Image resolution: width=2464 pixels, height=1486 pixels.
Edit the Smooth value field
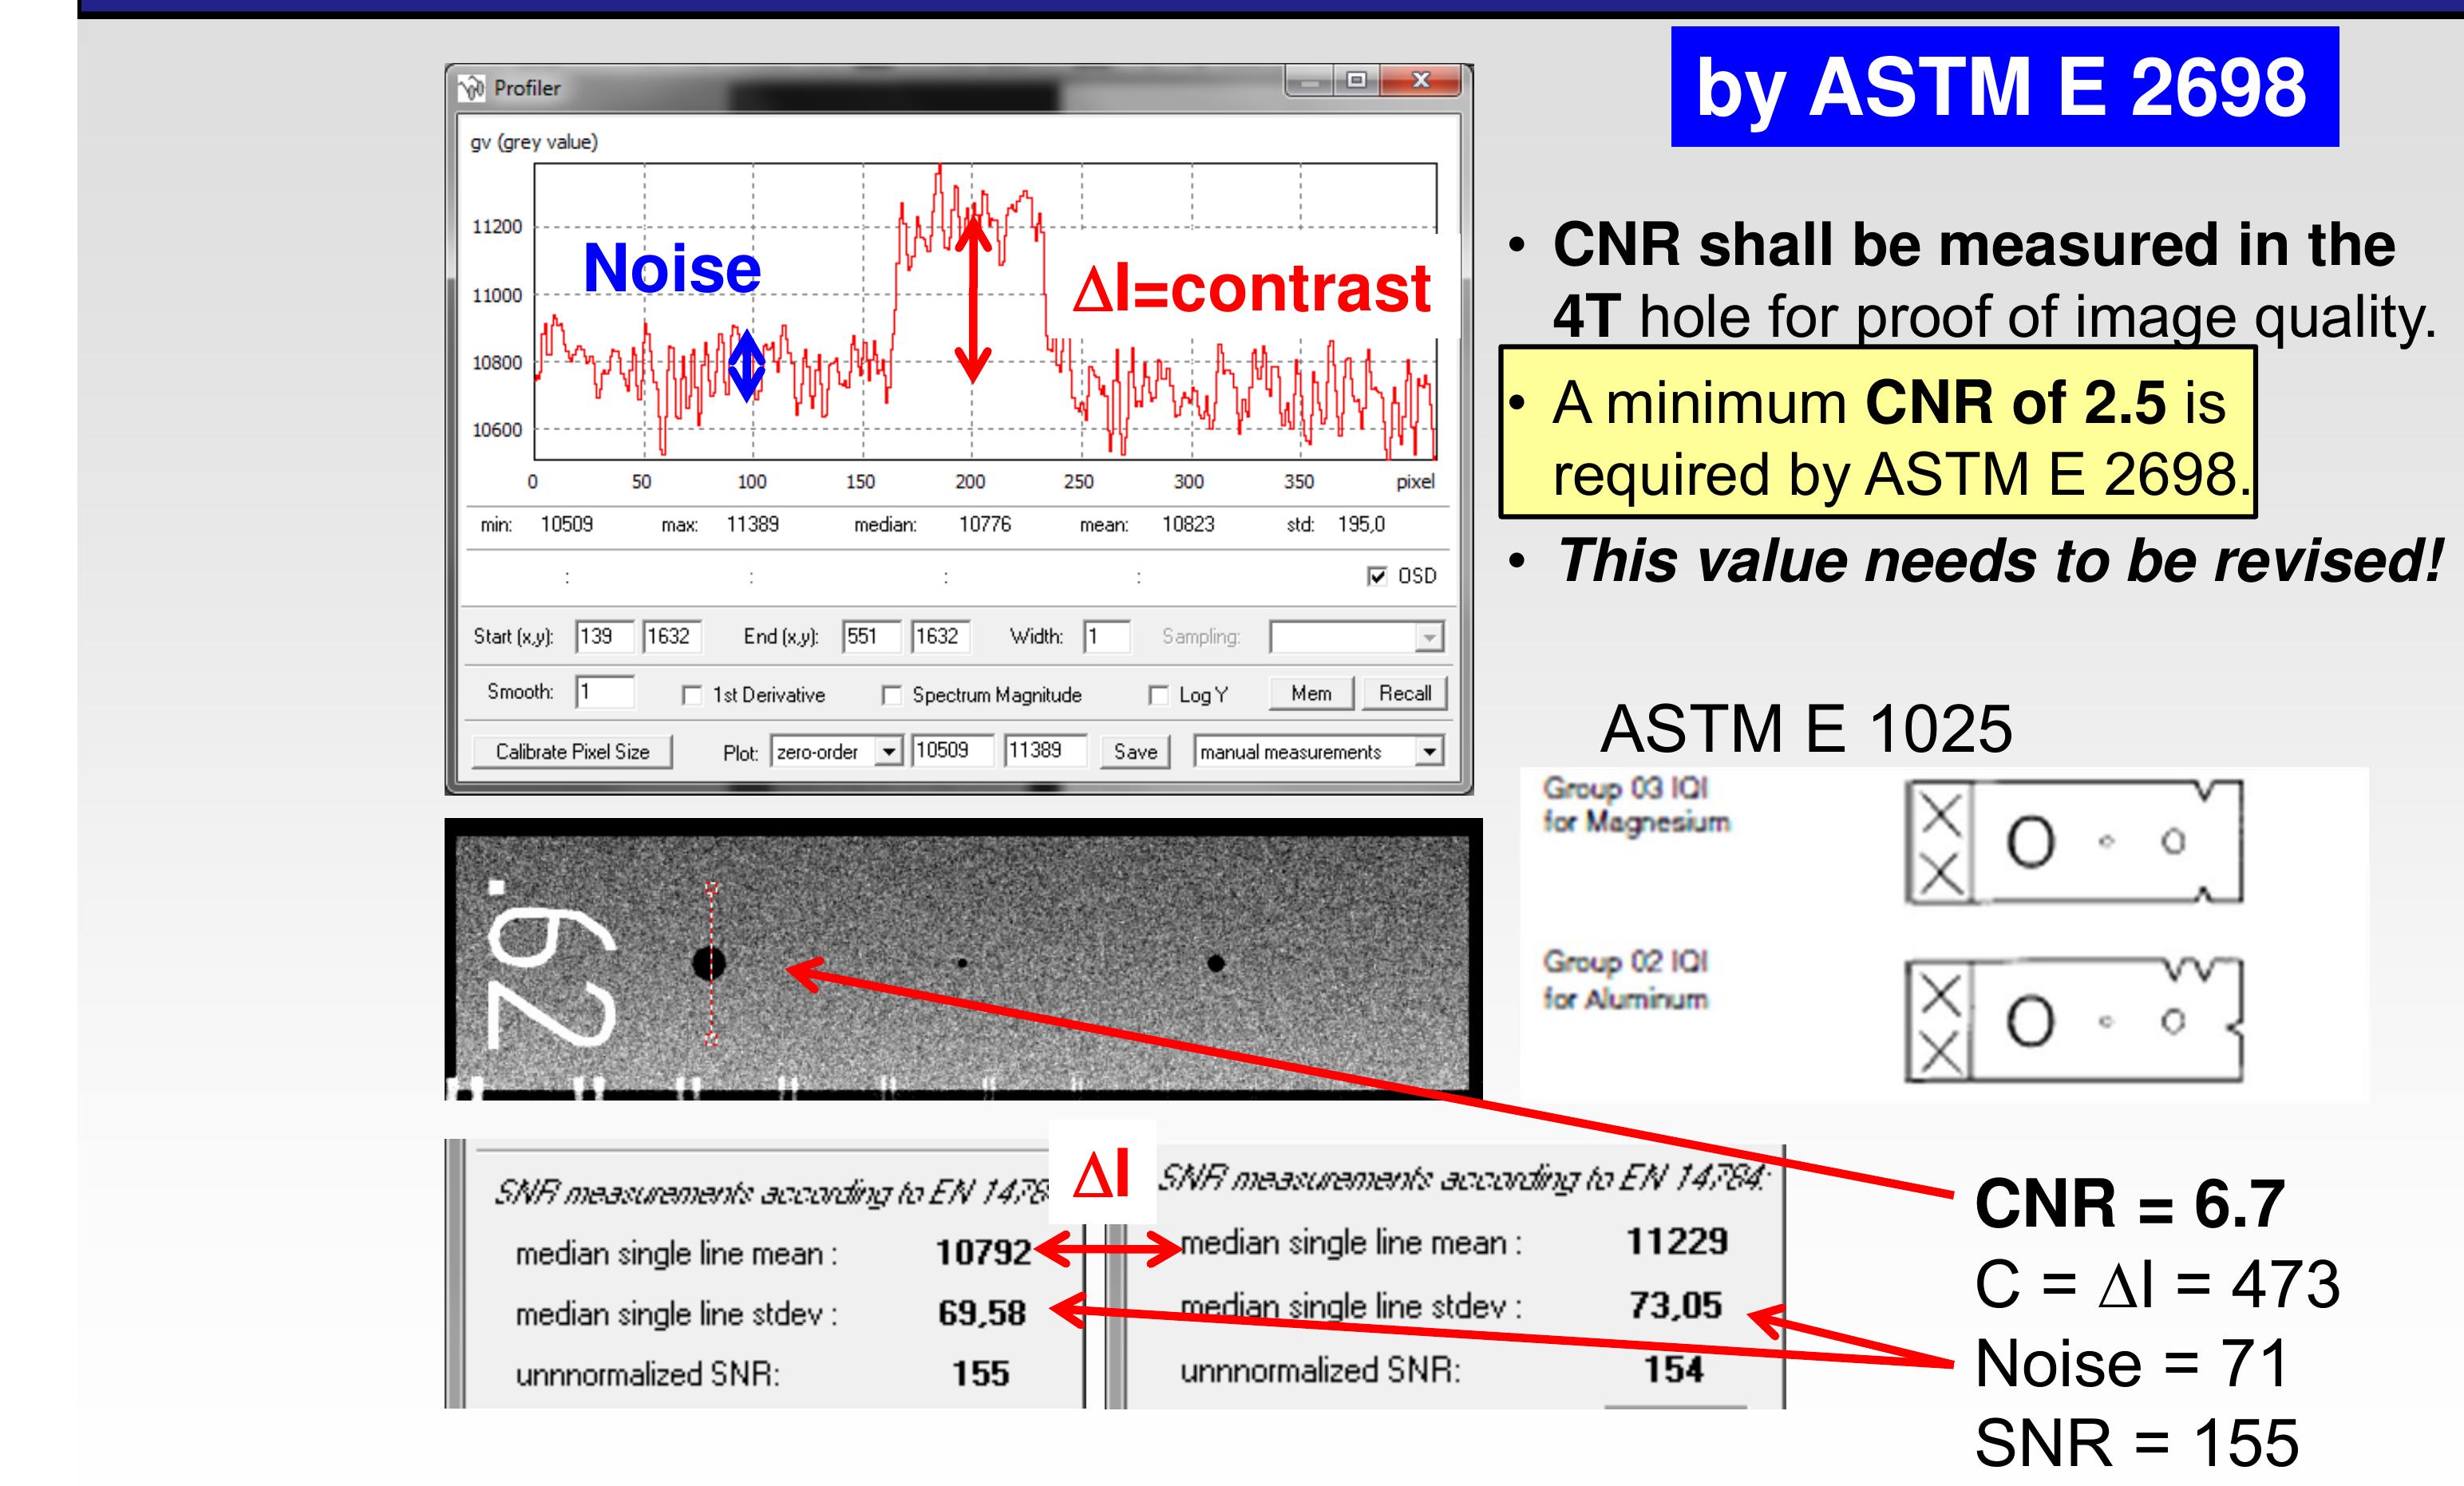607,693
